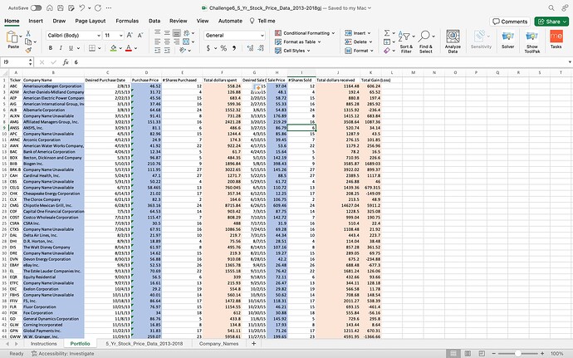The height and width of the screenshot is (358, 573).
Task: Click the Delete cells button
Action: [x=359, y=42]
